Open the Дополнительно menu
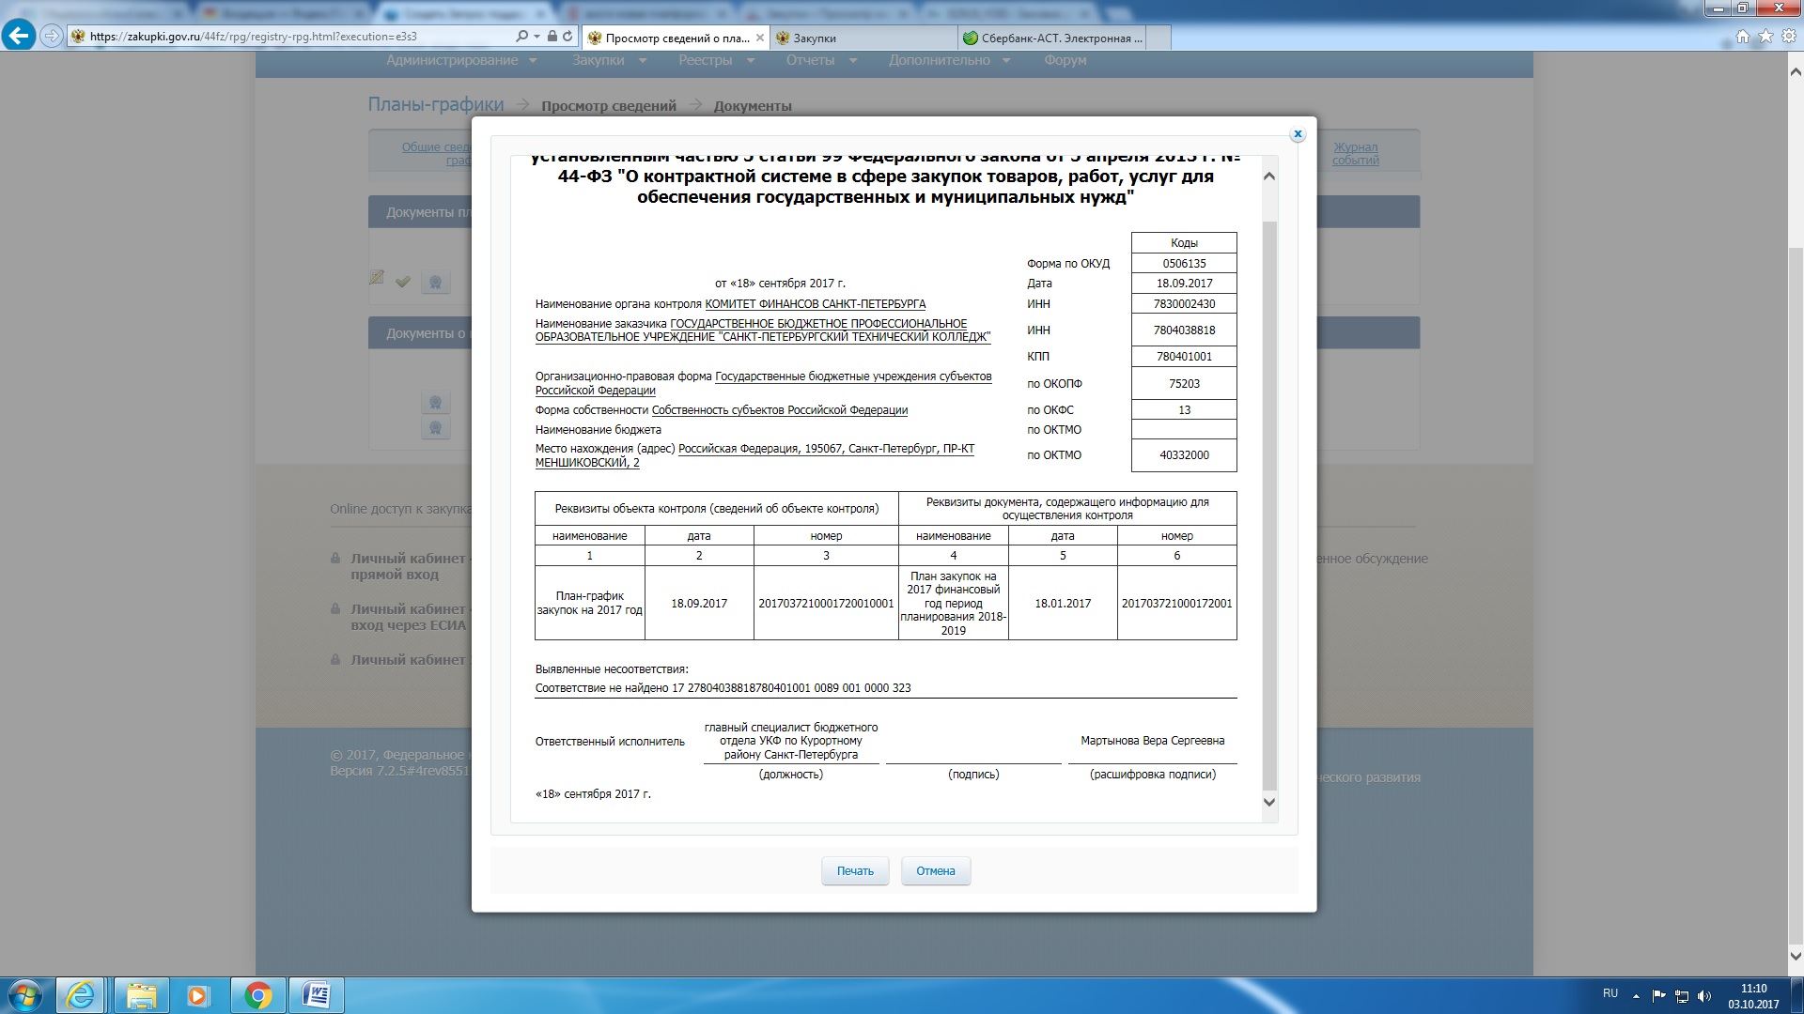 (950, 60)
